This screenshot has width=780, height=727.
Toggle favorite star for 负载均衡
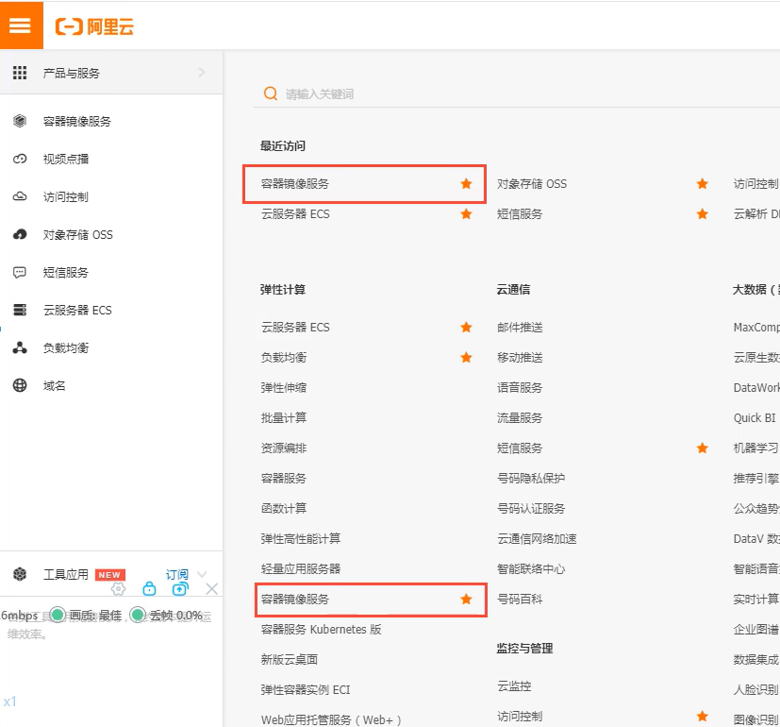pos(466,358)
